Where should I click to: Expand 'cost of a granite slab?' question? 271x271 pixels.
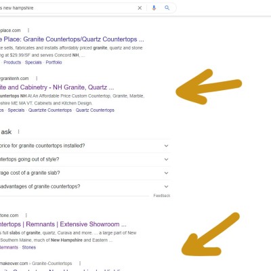pos(85,173)
